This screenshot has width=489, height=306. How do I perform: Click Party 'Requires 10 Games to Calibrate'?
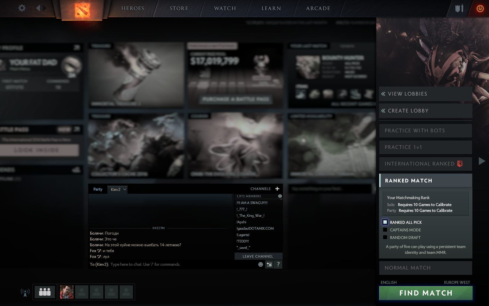[426, 210]
